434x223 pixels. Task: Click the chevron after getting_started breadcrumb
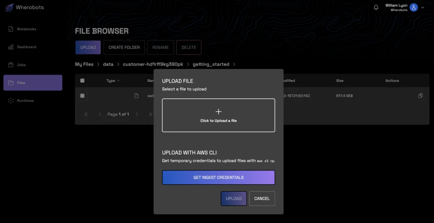point(234,64)
